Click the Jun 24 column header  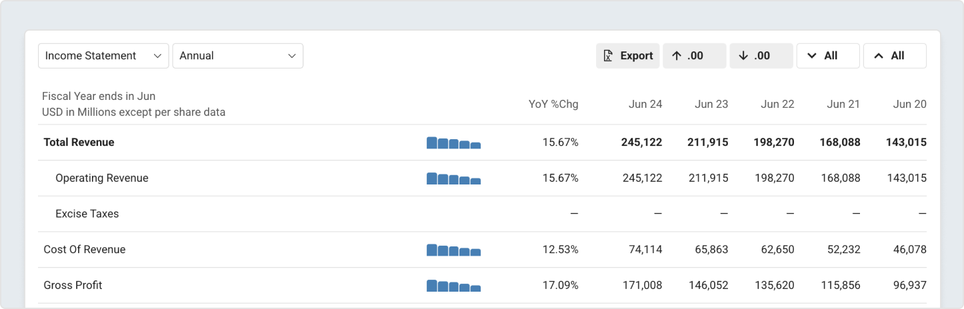pos(645,105)
